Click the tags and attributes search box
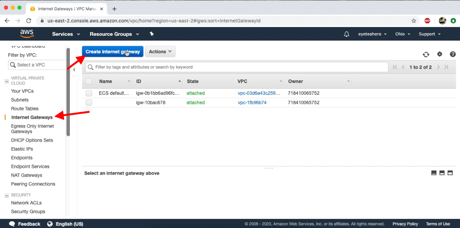 (x=237, y=67)
